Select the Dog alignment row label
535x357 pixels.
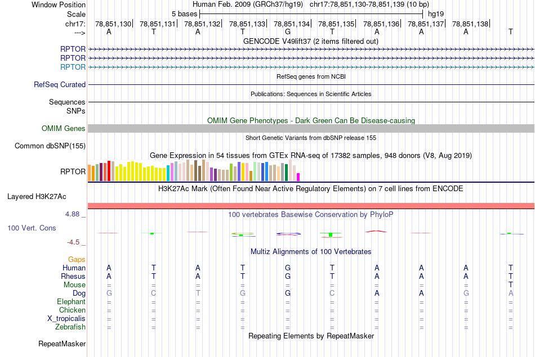(x=79, y=293)
